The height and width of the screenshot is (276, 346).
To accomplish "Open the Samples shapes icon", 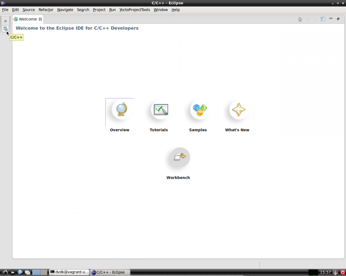I will point(200,110).
